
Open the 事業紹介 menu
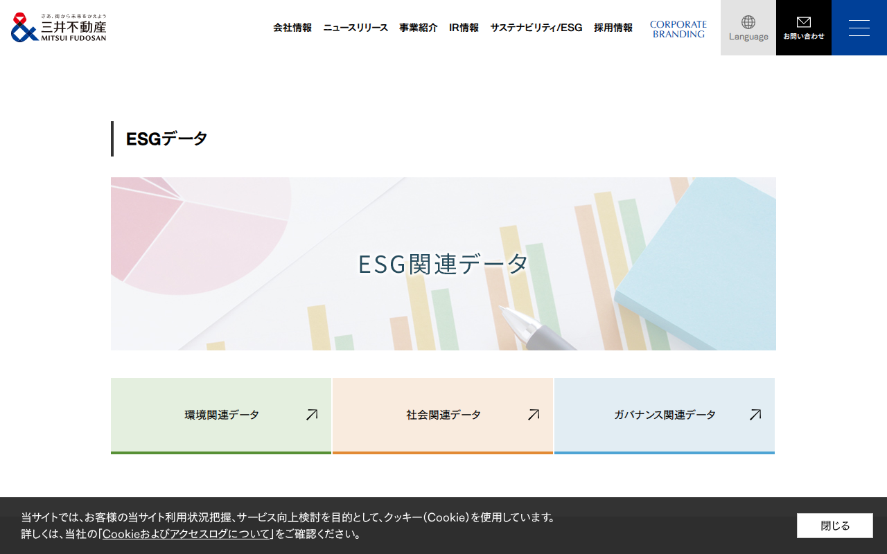click(419, 28)
